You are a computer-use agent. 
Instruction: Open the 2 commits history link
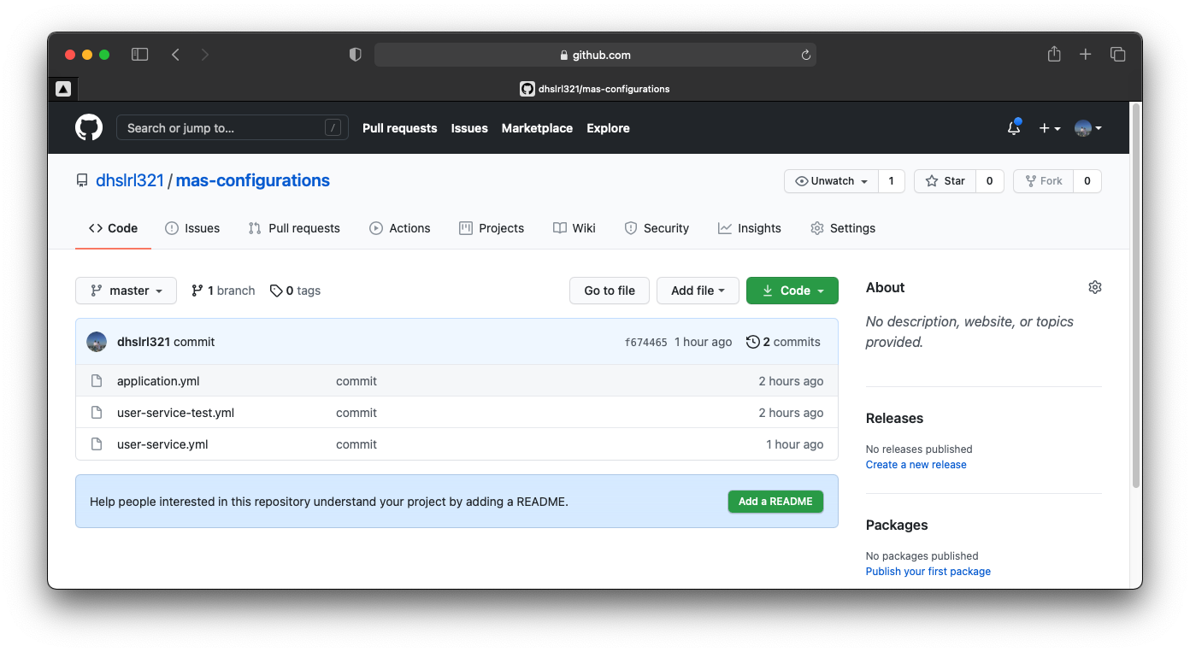(x=783, y=342)
